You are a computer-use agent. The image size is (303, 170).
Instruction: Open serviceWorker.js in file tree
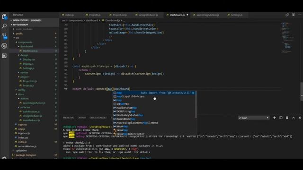click(x=27, y=146)
